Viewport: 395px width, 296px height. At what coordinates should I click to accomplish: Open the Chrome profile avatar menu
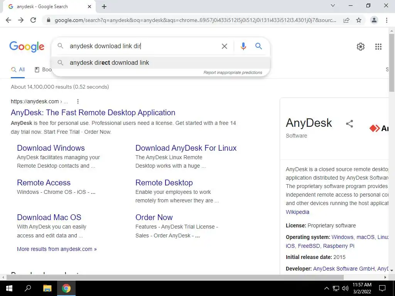coord(374,20)
